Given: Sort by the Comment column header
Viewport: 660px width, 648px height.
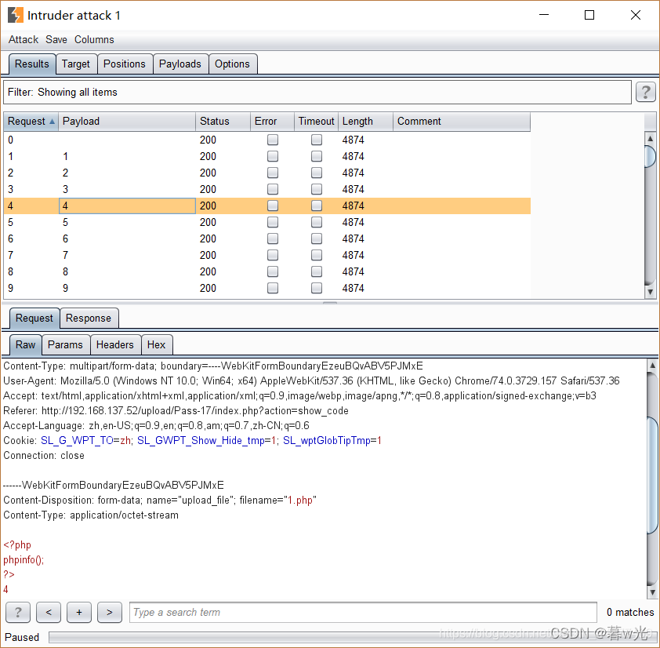Looking at the screenshot, I should click(x=462, y=122).
